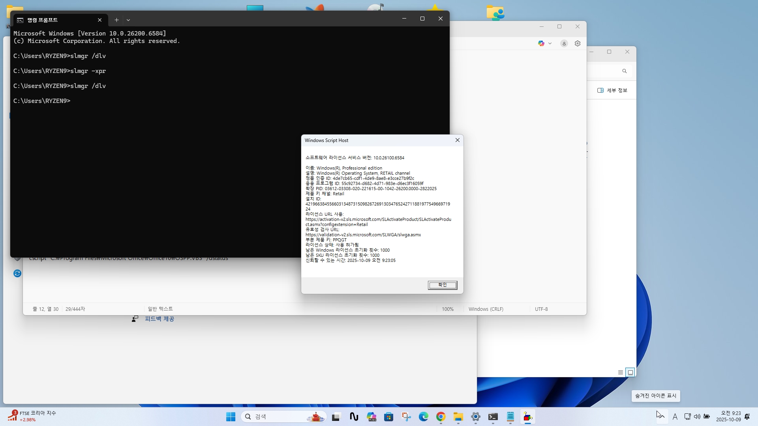Click search icon in File Explorer
Viewport: 758px width, 426px height.
coord(625,71)
